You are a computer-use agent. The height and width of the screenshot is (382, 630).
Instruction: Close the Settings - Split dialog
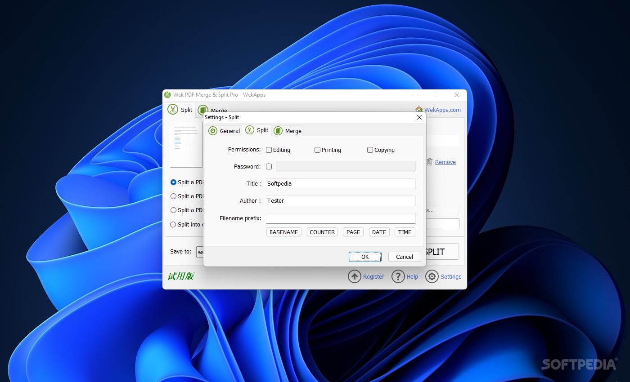point(419,117)
